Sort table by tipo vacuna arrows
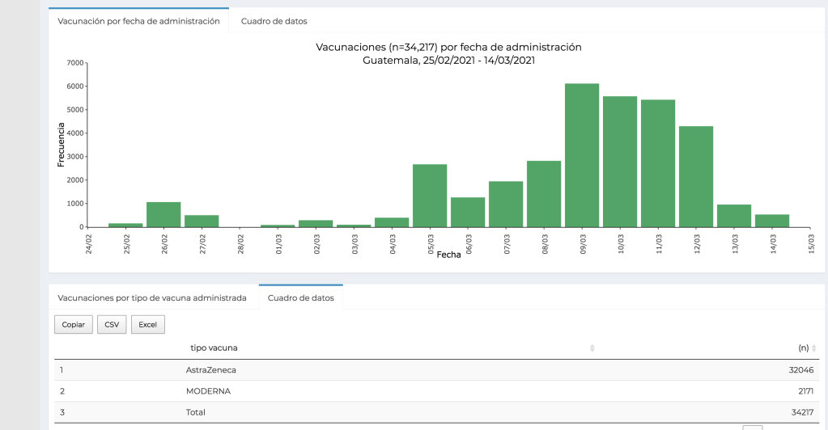Image resolution: width=828 pixels, height=430 pixels. (x=592, y=348)
